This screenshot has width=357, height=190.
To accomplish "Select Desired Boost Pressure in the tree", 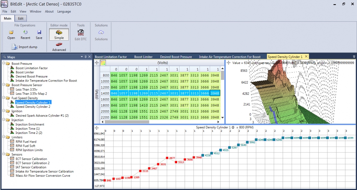I will [x=32, y=76].
